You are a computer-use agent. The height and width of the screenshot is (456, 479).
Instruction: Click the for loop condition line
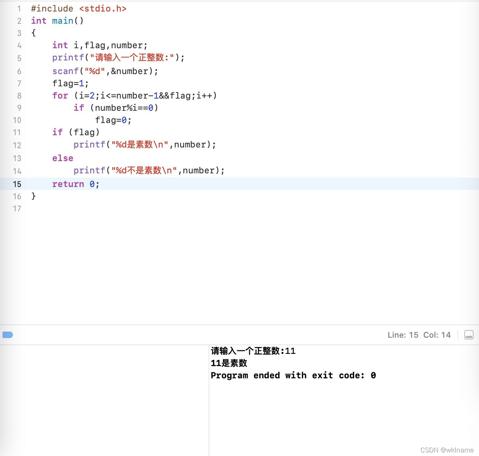point(134,96)
